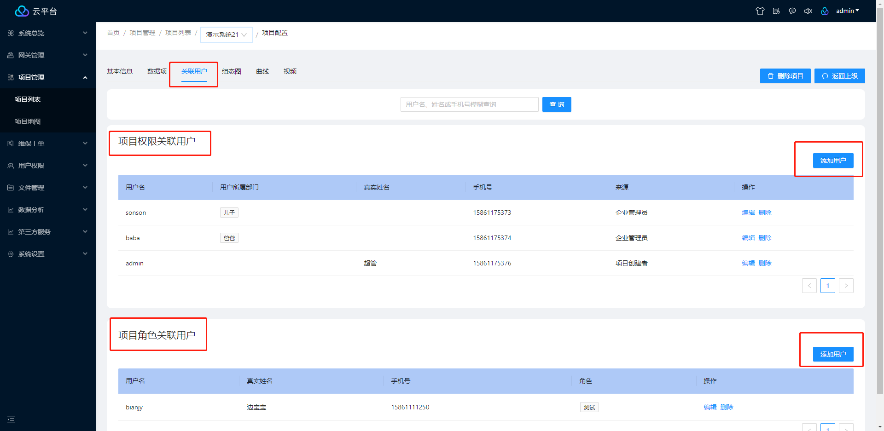The image size is (884, 431).
Task: Go to next page in permission users table
Action: pyautogui.click(x=846, y=286)
